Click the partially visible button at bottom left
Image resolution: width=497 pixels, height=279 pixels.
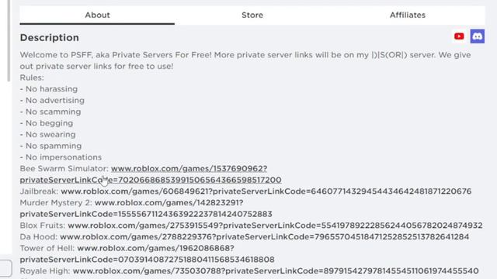pos(5,268)
